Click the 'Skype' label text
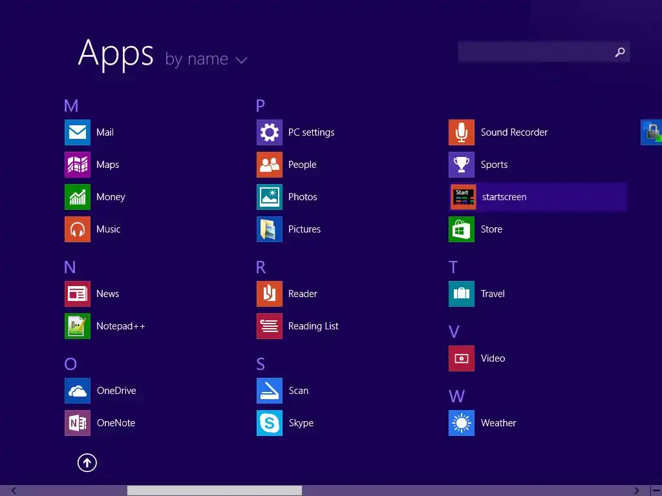Viewport: 662px width, 496px height. pyautogui.click(x=301, y=423)
